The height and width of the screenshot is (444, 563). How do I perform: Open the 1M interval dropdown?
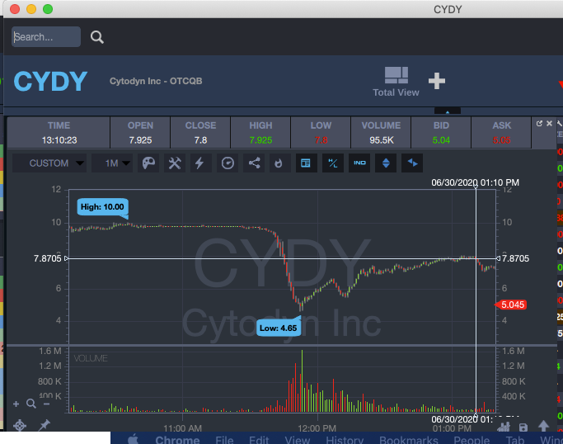pyautogui.click(x=112, y=163)
